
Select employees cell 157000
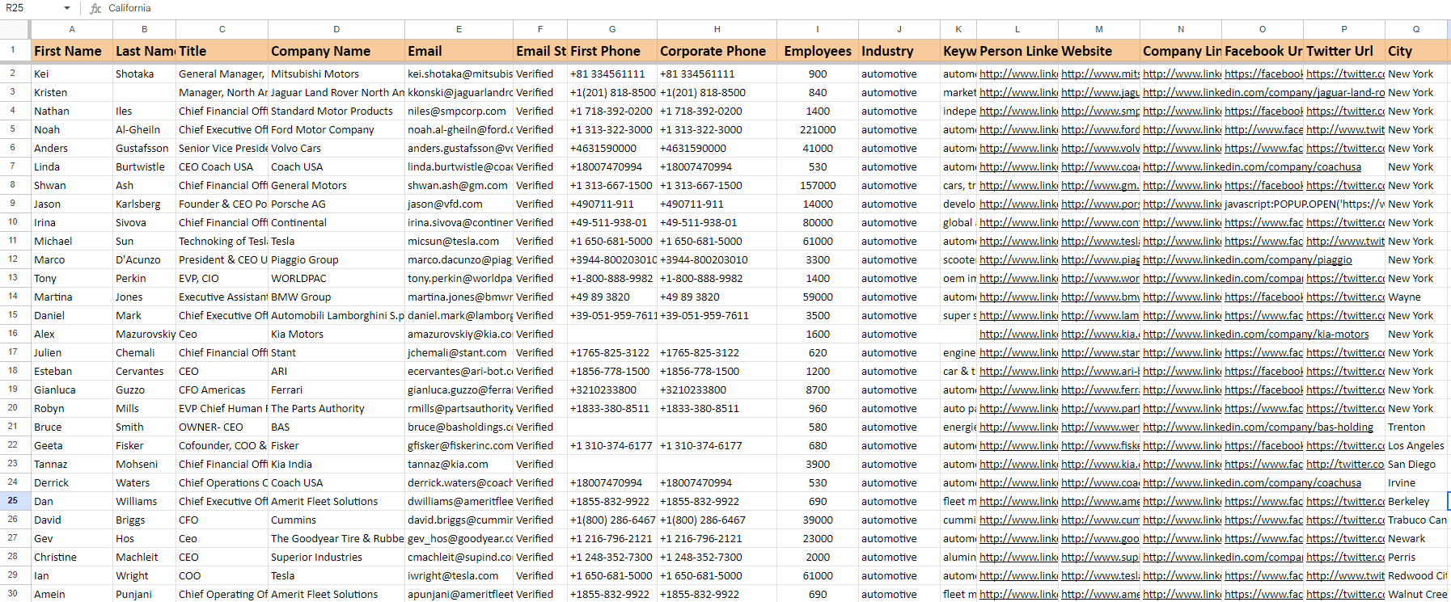[818, 185]
